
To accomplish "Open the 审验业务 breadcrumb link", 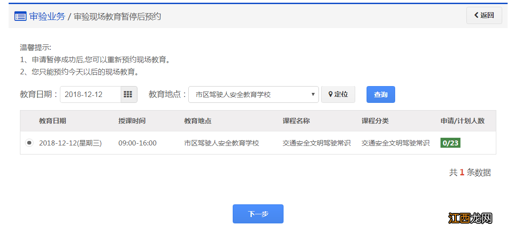I will point(47,16).
